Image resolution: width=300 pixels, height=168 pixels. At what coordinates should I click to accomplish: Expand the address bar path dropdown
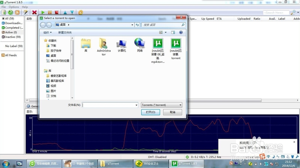132,25
